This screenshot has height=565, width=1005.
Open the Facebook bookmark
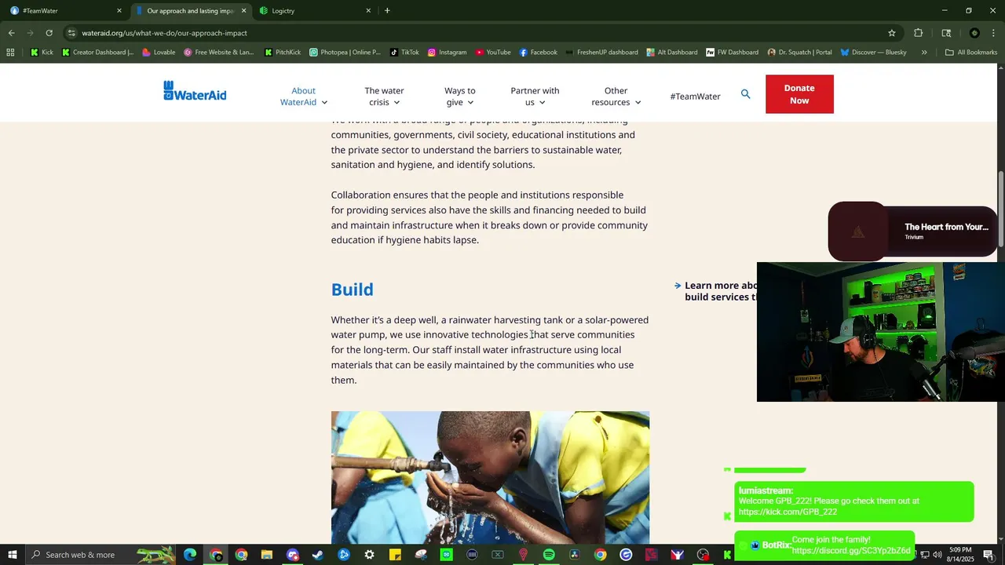538,53
